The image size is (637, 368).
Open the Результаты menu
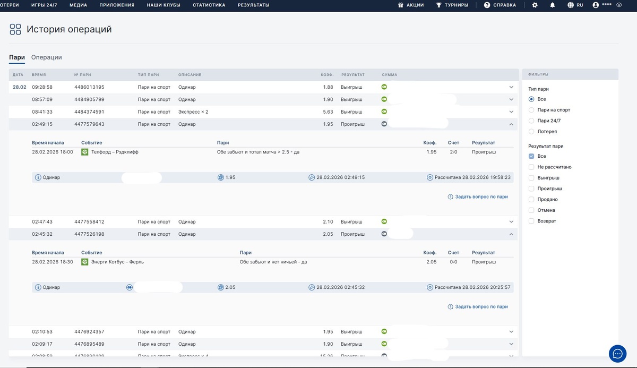click(254, 5)
